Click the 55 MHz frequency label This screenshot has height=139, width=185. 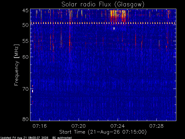(25, 41)
